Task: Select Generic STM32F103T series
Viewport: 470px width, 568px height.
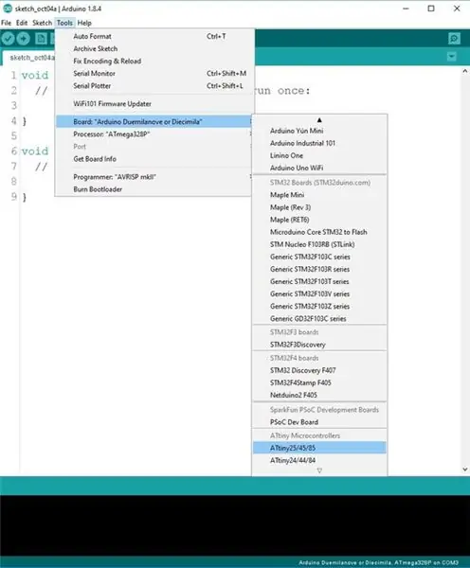Action: point(319,281)
